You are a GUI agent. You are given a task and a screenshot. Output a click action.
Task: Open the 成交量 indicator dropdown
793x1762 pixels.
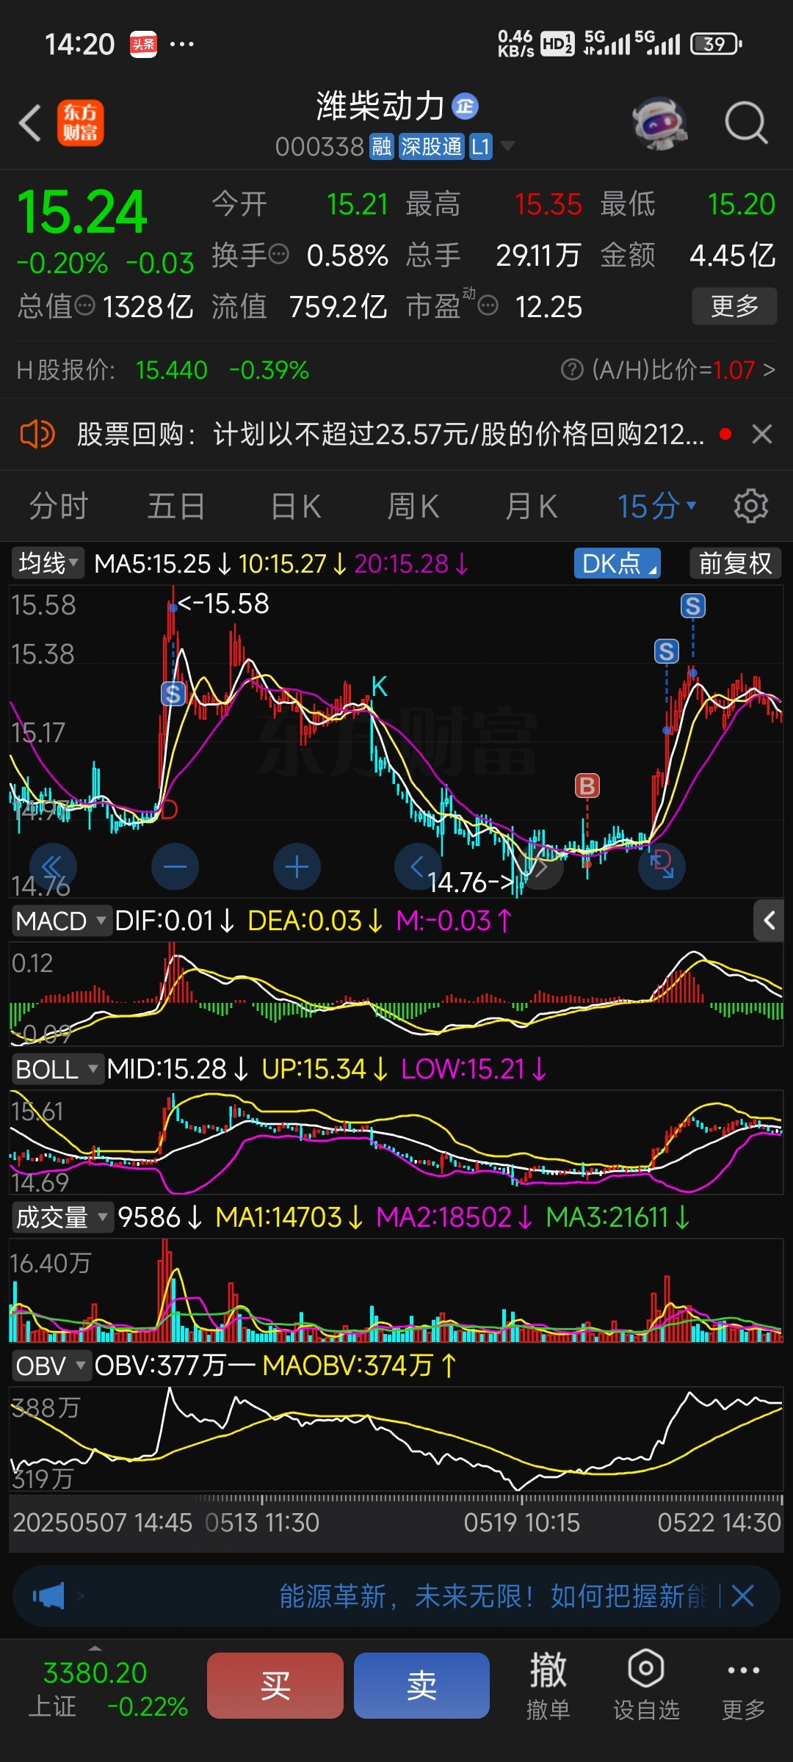62,1217
